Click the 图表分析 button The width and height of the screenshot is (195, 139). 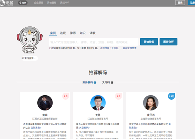(x=169, y=42)
